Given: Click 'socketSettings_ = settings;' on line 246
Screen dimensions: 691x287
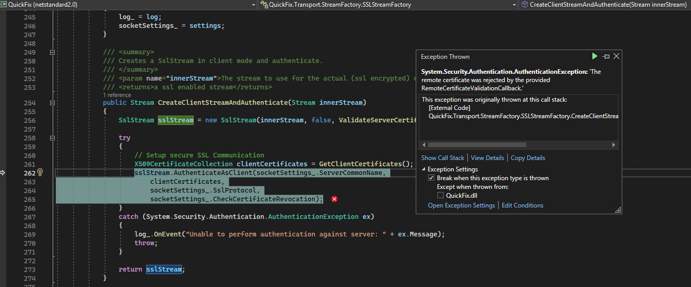Looking at the screenshot, I should pyautogui.click(x=172, y=26).
